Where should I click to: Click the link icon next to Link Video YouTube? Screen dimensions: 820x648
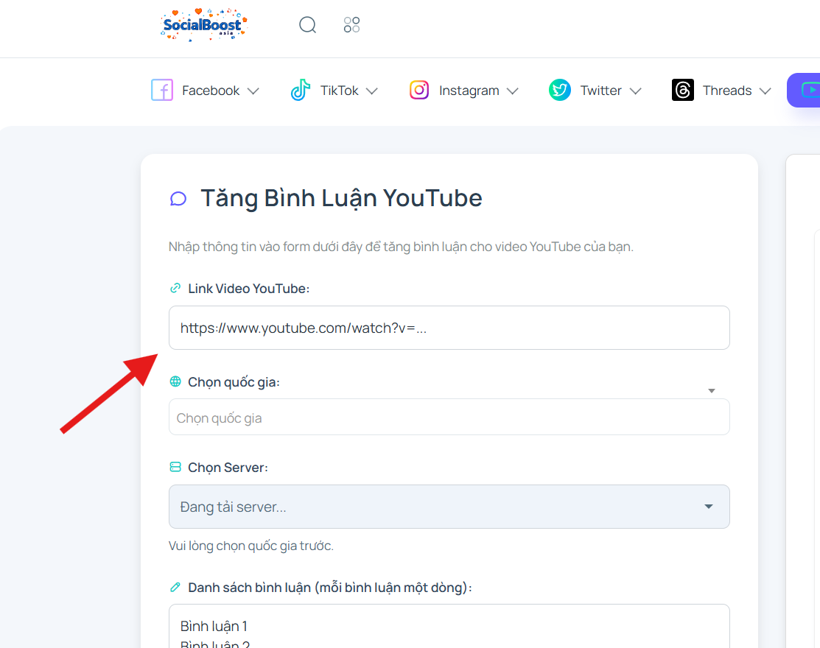(175, 288)
